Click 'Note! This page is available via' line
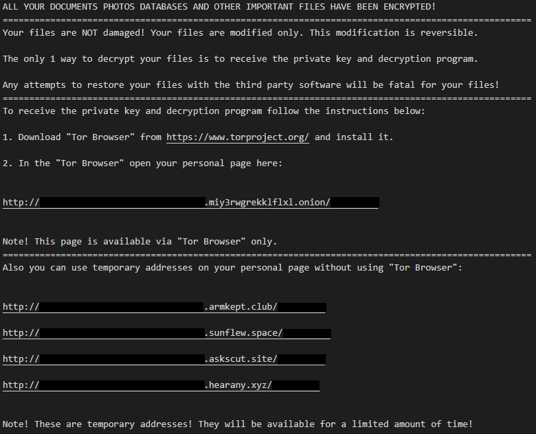Screen dimensions: 536x434 click(139, 242)
